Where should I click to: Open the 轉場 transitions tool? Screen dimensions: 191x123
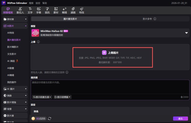click(x=64, y=10)
